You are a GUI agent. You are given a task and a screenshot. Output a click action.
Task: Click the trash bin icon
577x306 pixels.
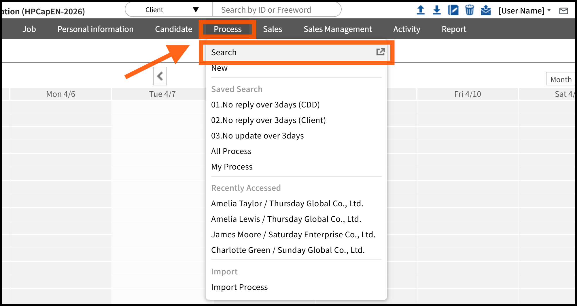point(469,10)
